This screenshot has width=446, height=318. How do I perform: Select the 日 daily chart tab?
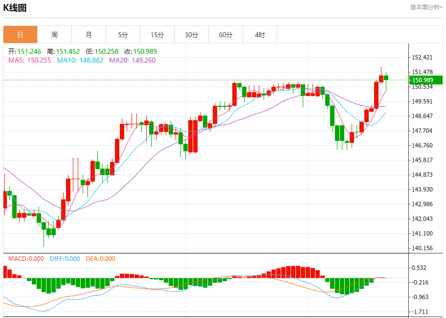(20, 35)
